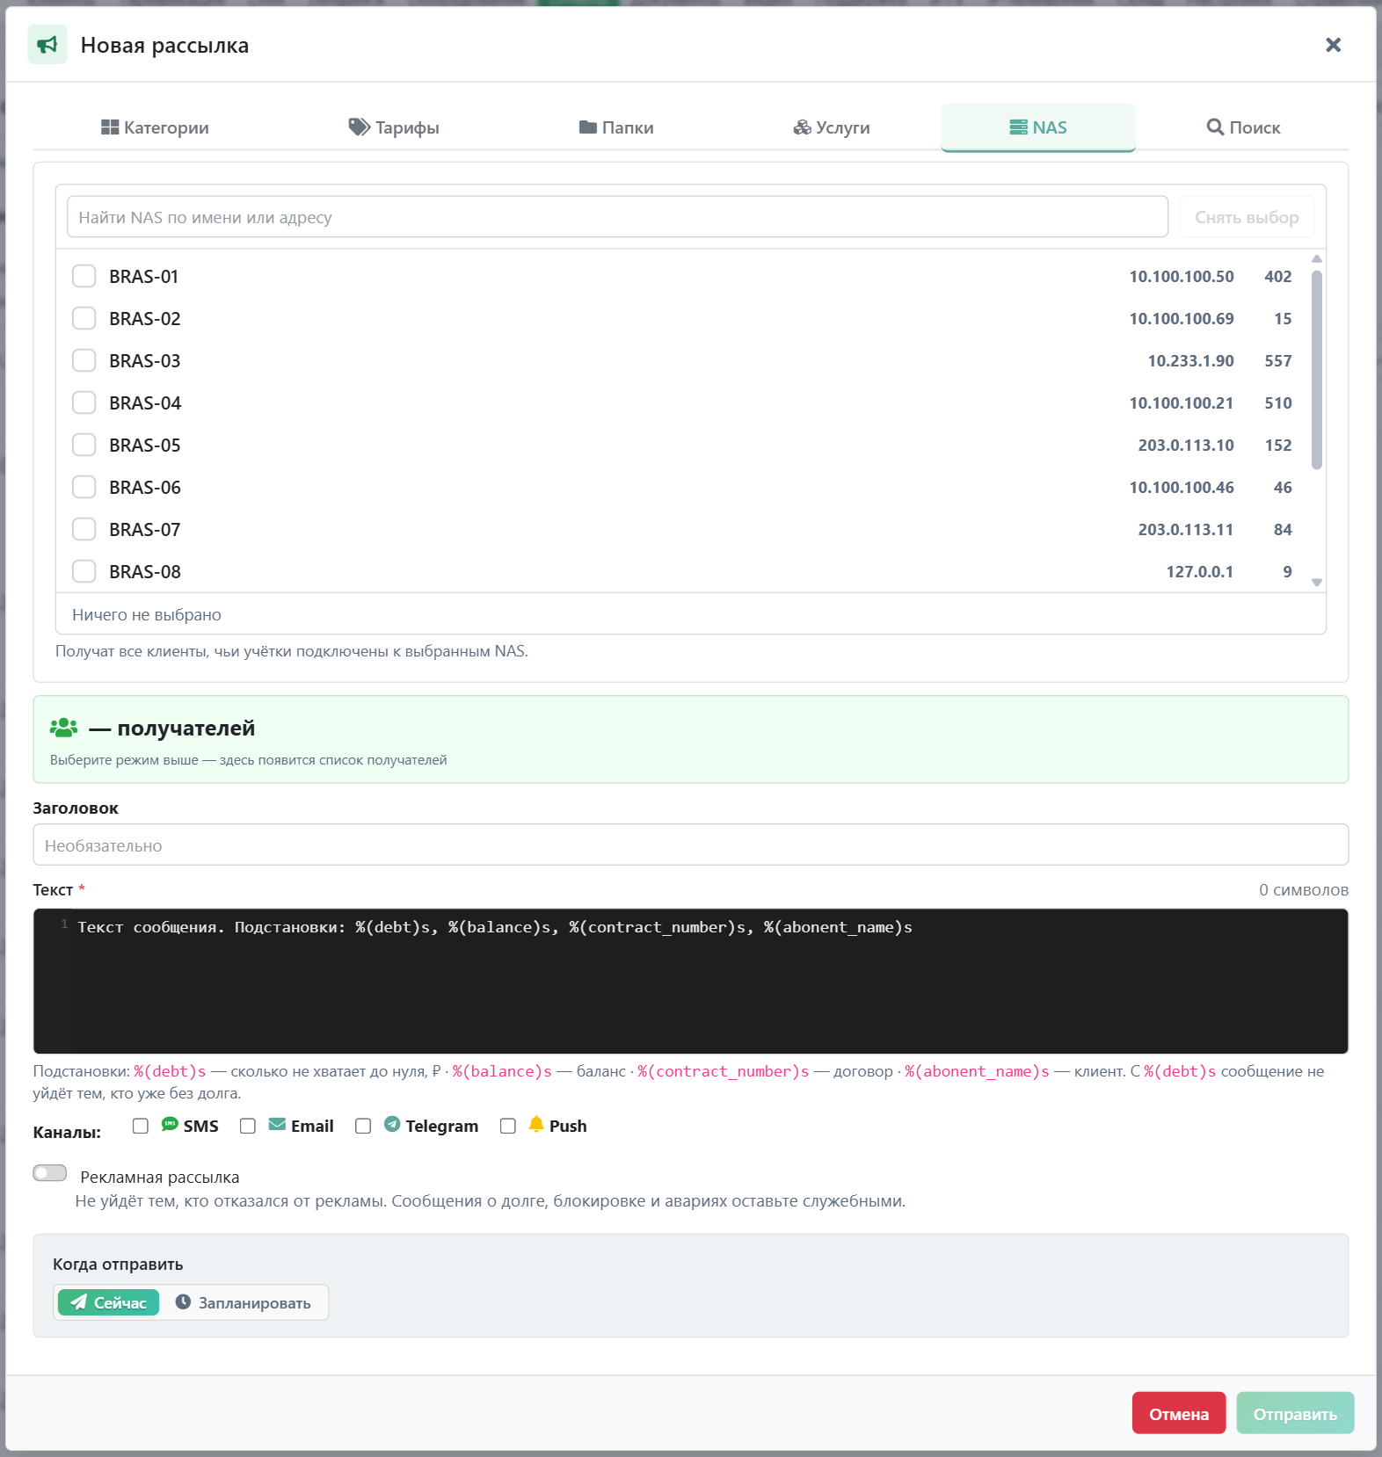The width and height of the screenshot is (1382, 1457).
Task: Choose the Сейчас send option
Action: [x=109, y=1302]
